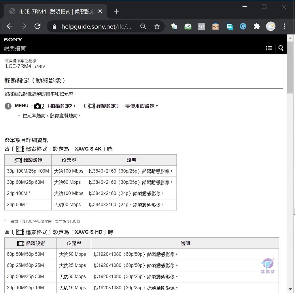
Task: Select the 24p 100M * cell
Action: click(x=28, y=193)
